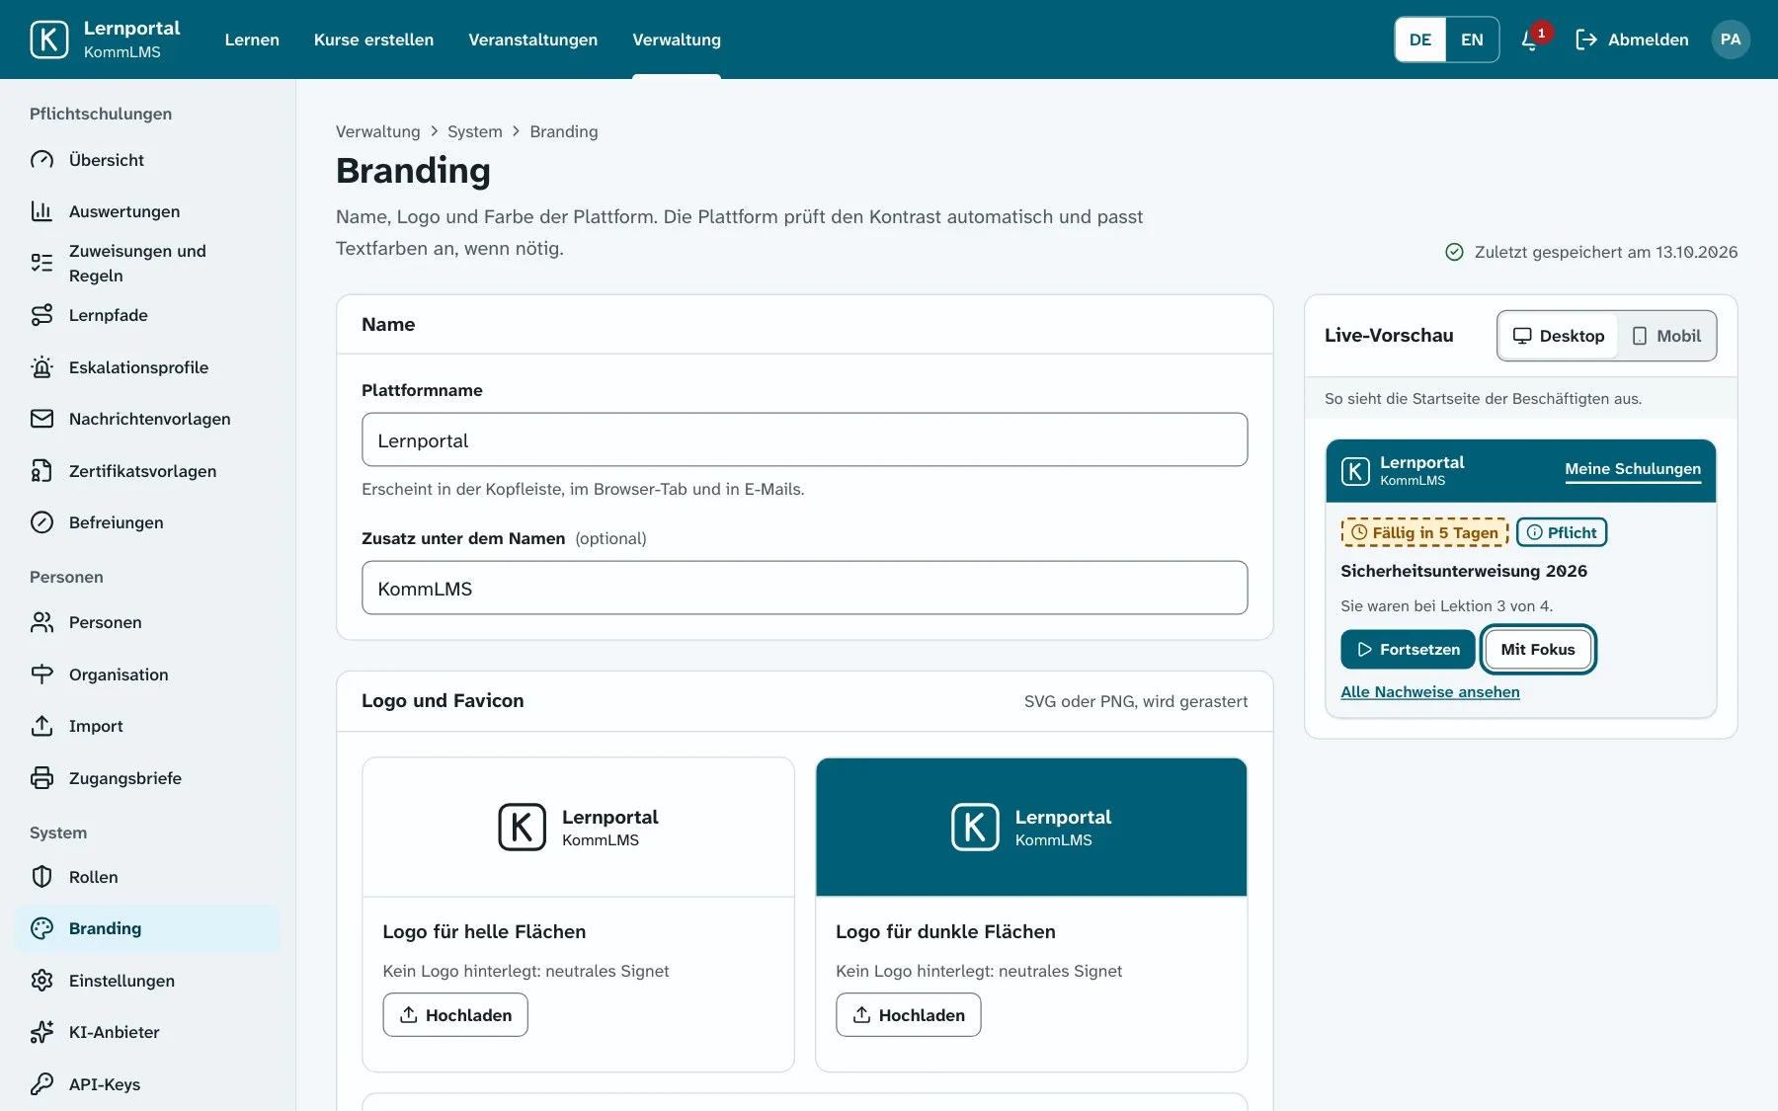Click Abmelden to log out
This screenshot has height=1111, width=1778.
1632,40
